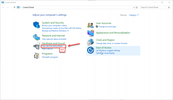Open Uninstall a program link
The height and width of the screenshot is (100, 173).
(x=50, y=57)
